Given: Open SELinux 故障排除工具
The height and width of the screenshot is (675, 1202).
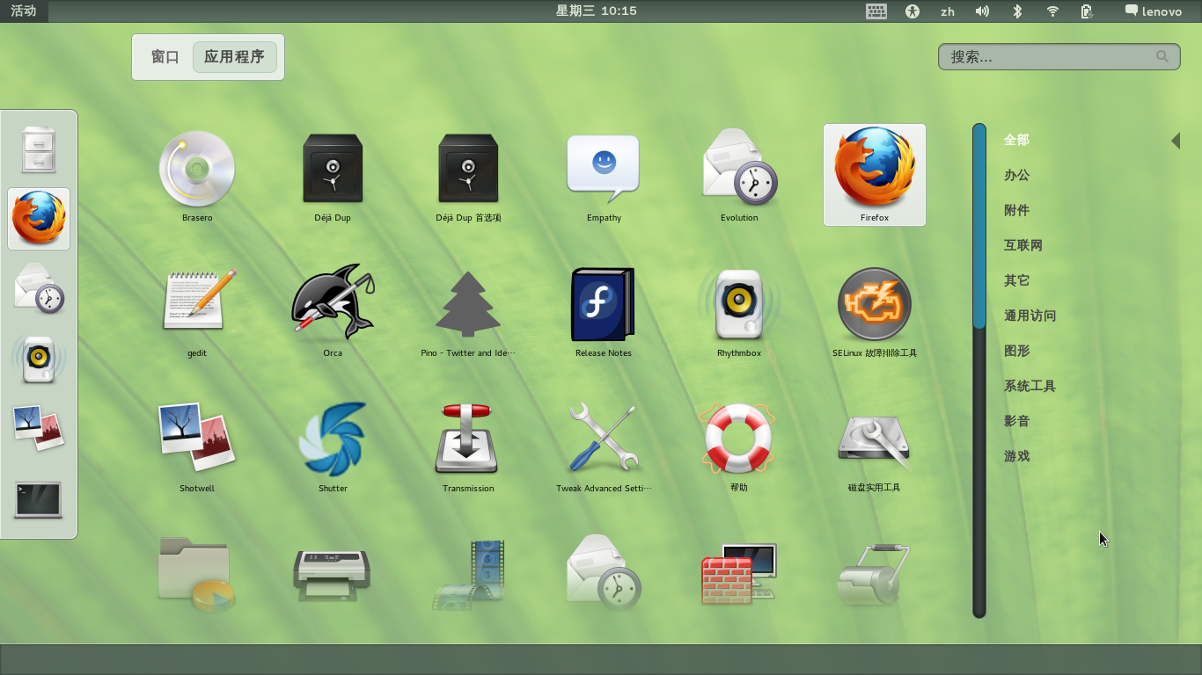Looking at the screenshot, I should (875, 310).
